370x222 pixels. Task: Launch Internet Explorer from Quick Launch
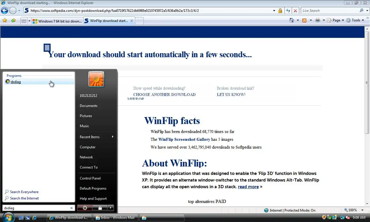point(34,218)
